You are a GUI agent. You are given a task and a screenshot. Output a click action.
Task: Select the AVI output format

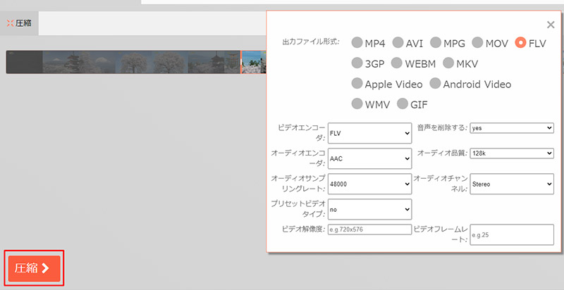point(398,43)
